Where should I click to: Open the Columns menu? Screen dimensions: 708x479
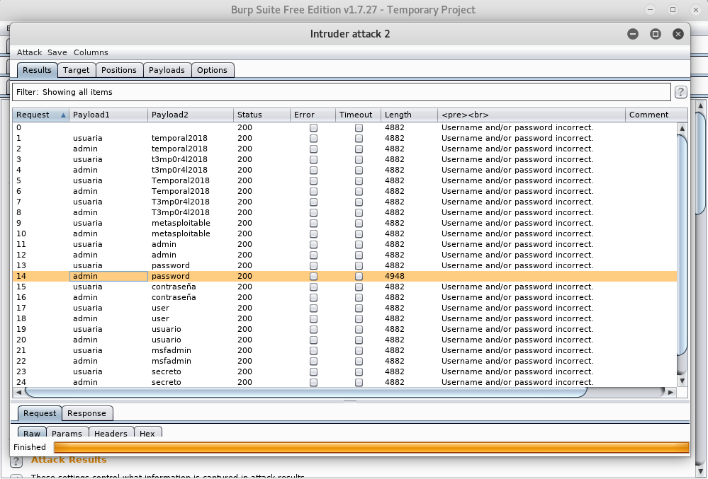click(x=91, y=52)
